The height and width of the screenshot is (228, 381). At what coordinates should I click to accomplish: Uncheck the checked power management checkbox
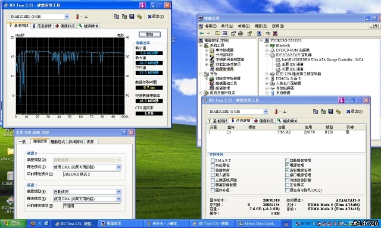click(287, 165)
